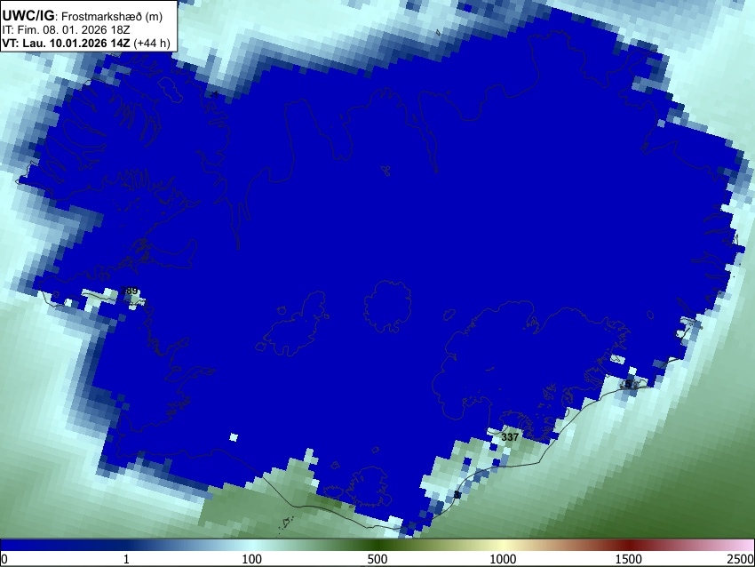Click the "500" label on the color scale
The height and width of the screenshot is (567, 755).
click(x=377, y=559)
